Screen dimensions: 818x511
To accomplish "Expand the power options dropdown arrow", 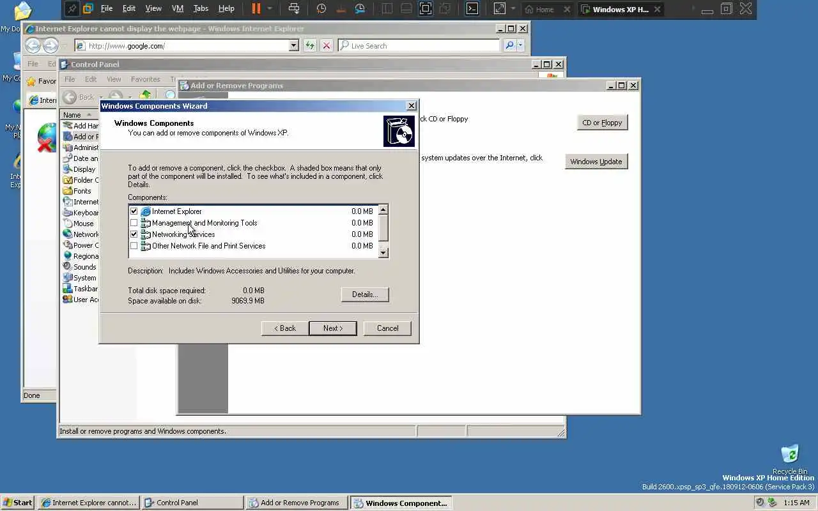I will [x=270, y=8].
